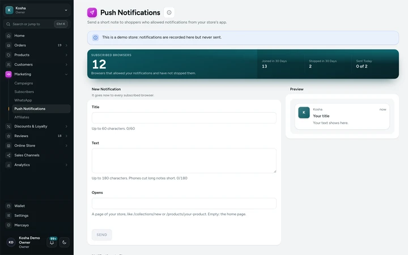Click the purple paper plane page icon
Image resolution: width=408 pixels, height=255 pixels.
coord(92,12)
